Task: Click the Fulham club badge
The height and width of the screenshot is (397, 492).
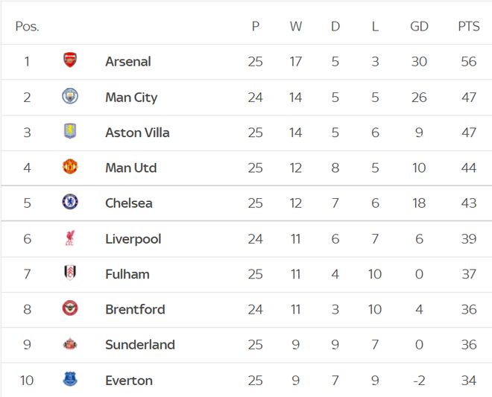Action: (x=70, y=273)
